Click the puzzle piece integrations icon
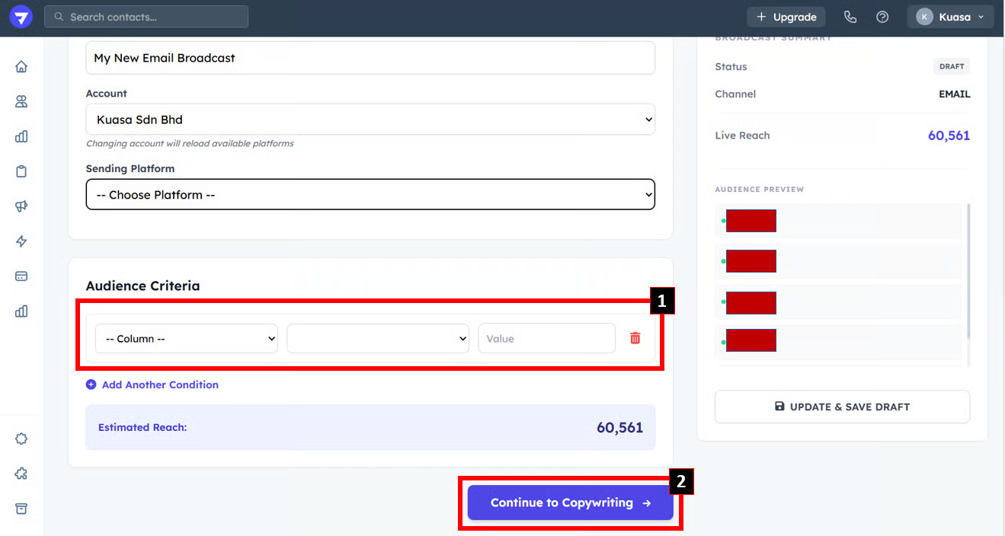1005x536 pixels. [21, 474]
